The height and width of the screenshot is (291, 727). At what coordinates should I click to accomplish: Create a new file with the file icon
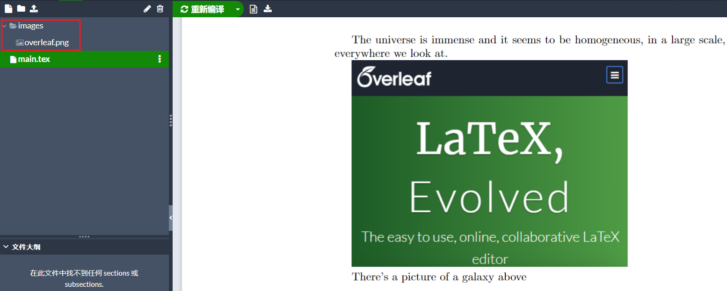tap(8, 8)
